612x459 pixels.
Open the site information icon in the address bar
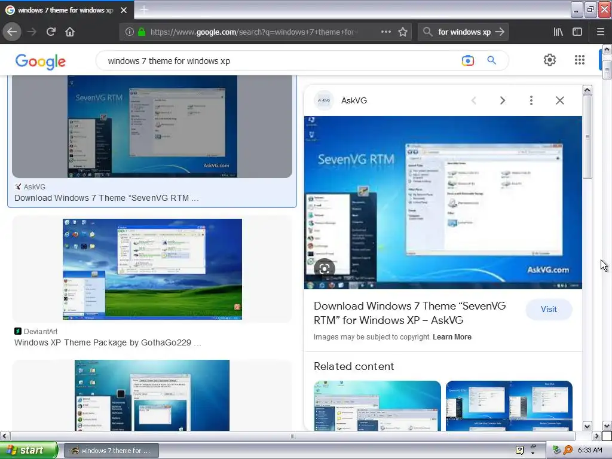(130, 32)
